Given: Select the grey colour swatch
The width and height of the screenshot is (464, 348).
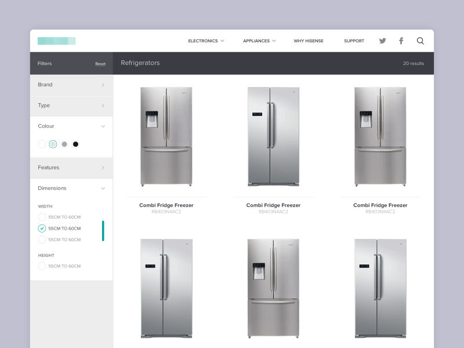Looking at the screenshot, I should coord(64,144).
